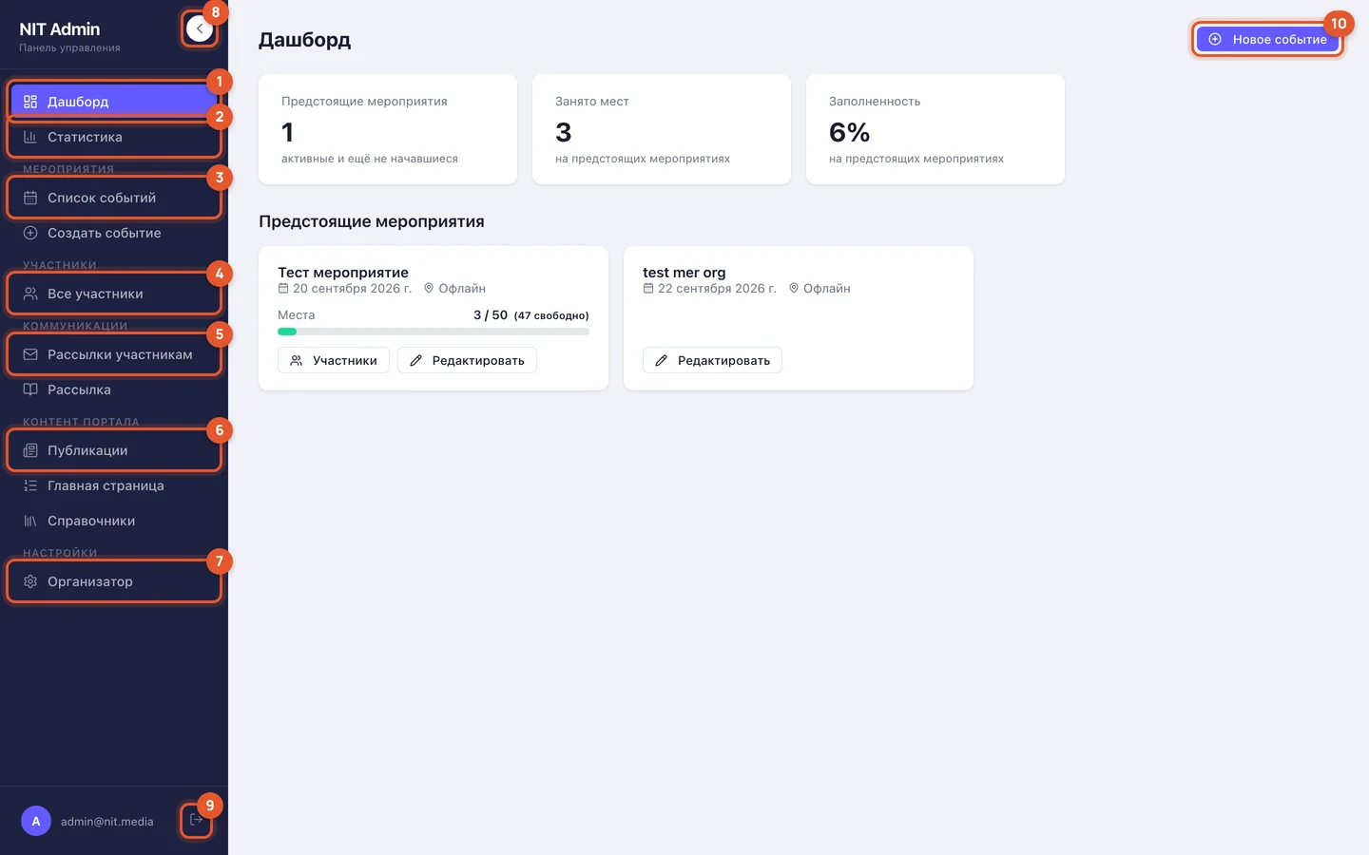Viewport: 1369px width, 855px height.
Task: Open the Тест мероприятие card title
Action: click(343, 273)
